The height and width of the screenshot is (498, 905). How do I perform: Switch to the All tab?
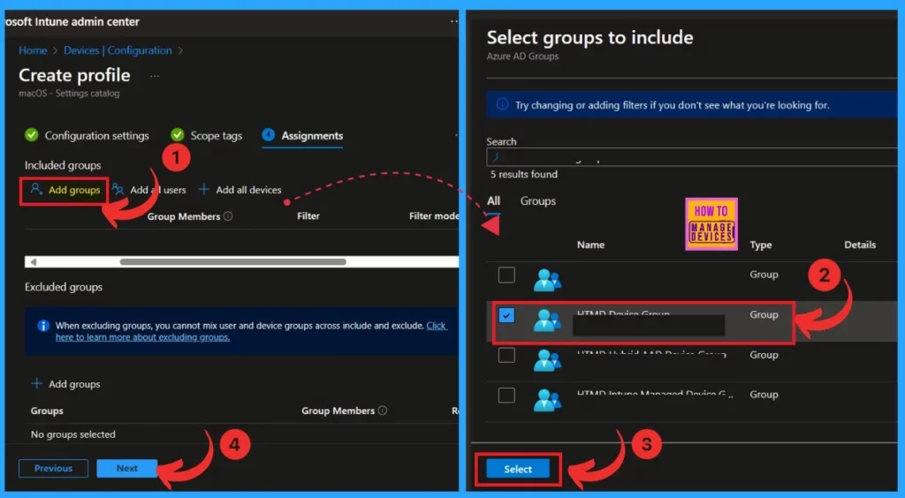coord(493,200)
